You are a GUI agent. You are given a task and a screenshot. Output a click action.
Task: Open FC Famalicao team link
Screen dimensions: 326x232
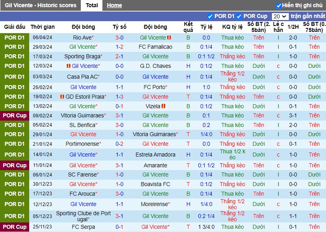[155, 47]
